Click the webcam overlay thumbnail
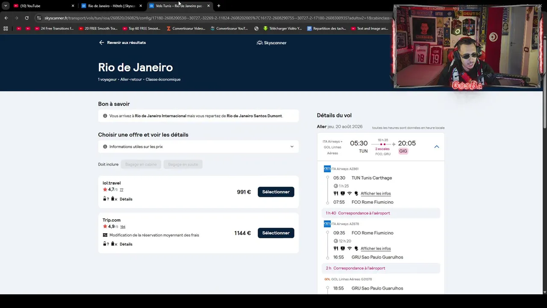Viewport: 547px width, 308px height. [x=467, y=46]
